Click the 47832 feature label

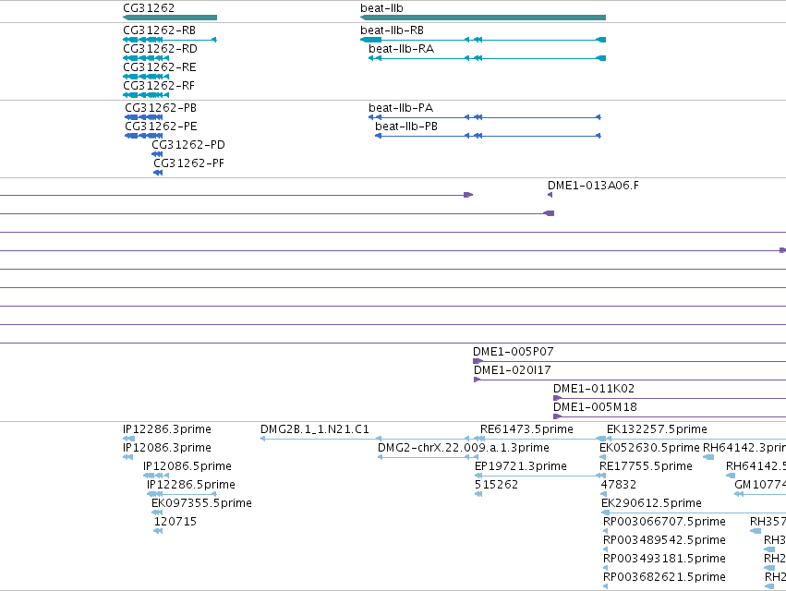619,485
